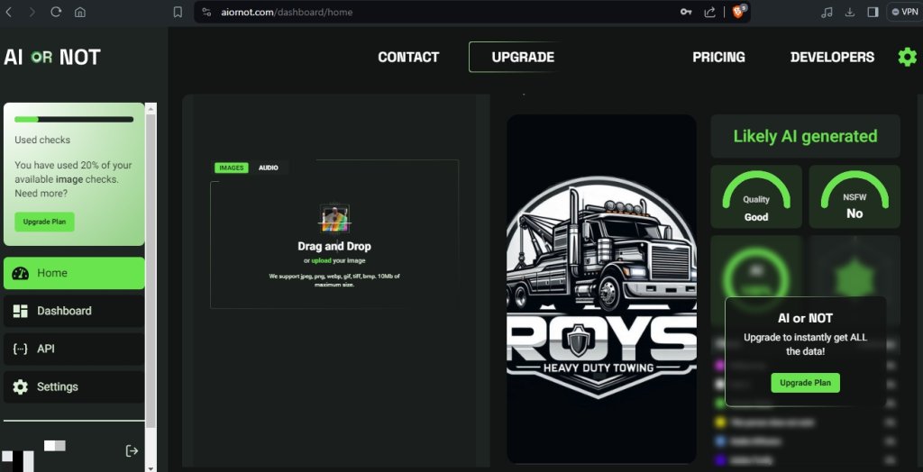923x472 pixels.
Task: Reload the page with the refresh icon
Action: coord(56,12)
